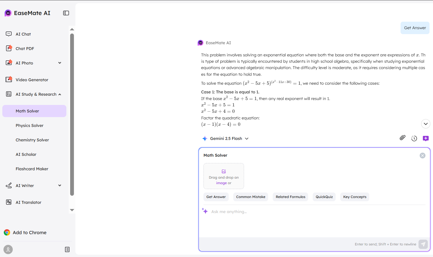Image resolution: width=433 pixels, height=257 pixels.
Task: Open the user profile avatar
Action: 8,249
